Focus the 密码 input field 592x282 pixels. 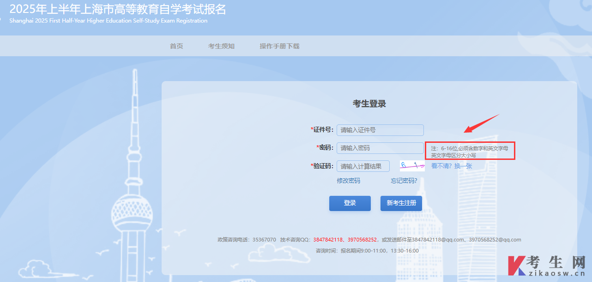coord(380,148)
